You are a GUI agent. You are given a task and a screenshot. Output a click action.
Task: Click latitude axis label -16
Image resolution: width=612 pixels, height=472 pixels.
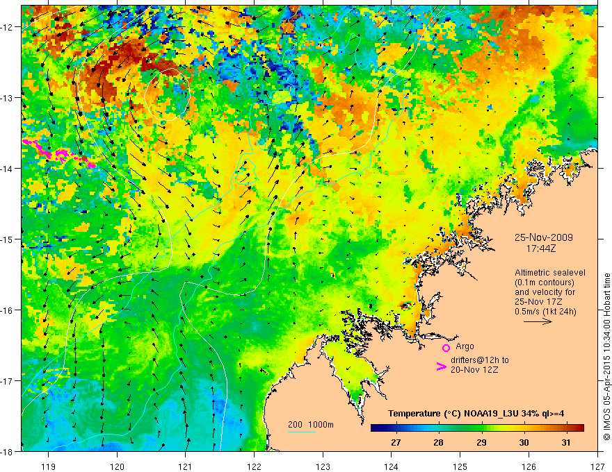(7, 310)
